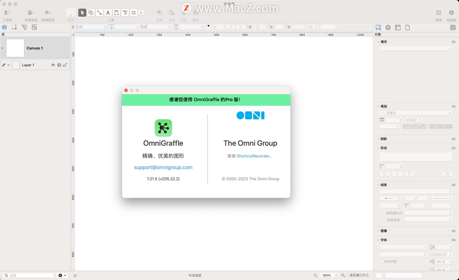This screenshot has height=280, width=459.
Task: Select Layer 1 row name
Action: pos(28,65)
